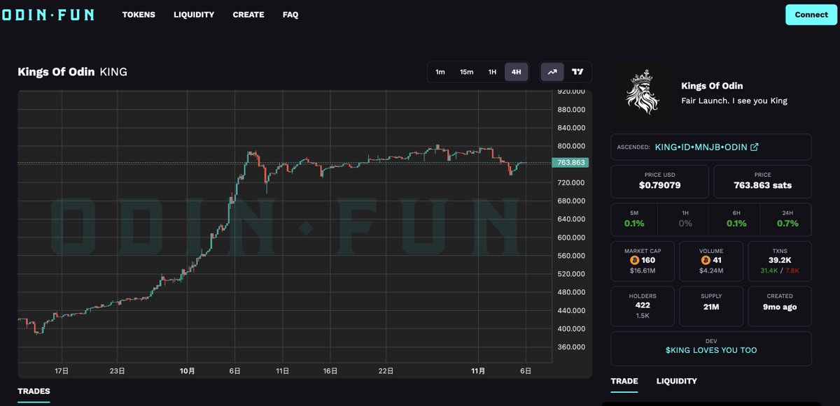
Task: Open the TRADES tab under the chart
Action: click(34, 391)
